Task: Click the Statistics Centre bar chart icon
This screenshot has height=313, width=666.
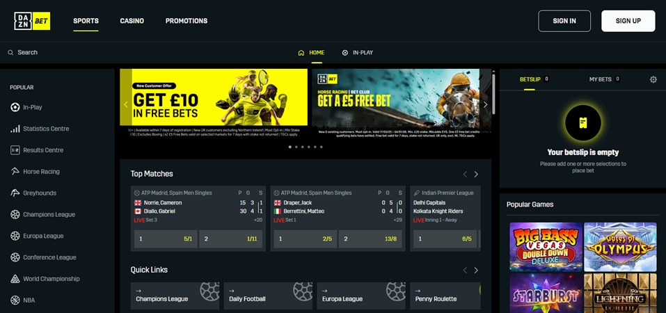Action: (x=15, y=129)
